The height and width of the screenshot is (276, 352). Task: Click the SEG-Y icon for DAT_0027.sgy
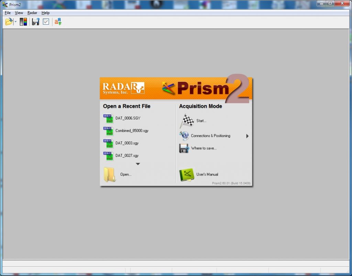[x=108, y=156]
